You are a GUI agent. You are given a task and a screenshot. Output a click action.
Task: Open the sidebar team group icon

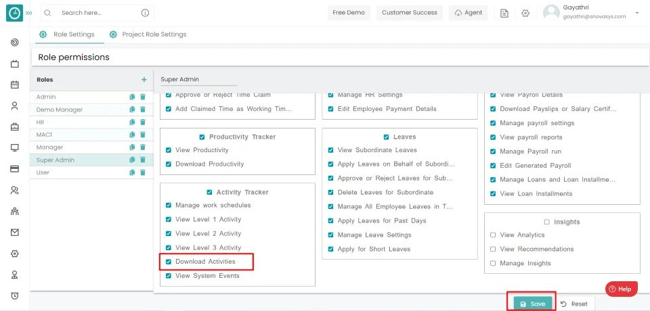click(x=14, y=211)
